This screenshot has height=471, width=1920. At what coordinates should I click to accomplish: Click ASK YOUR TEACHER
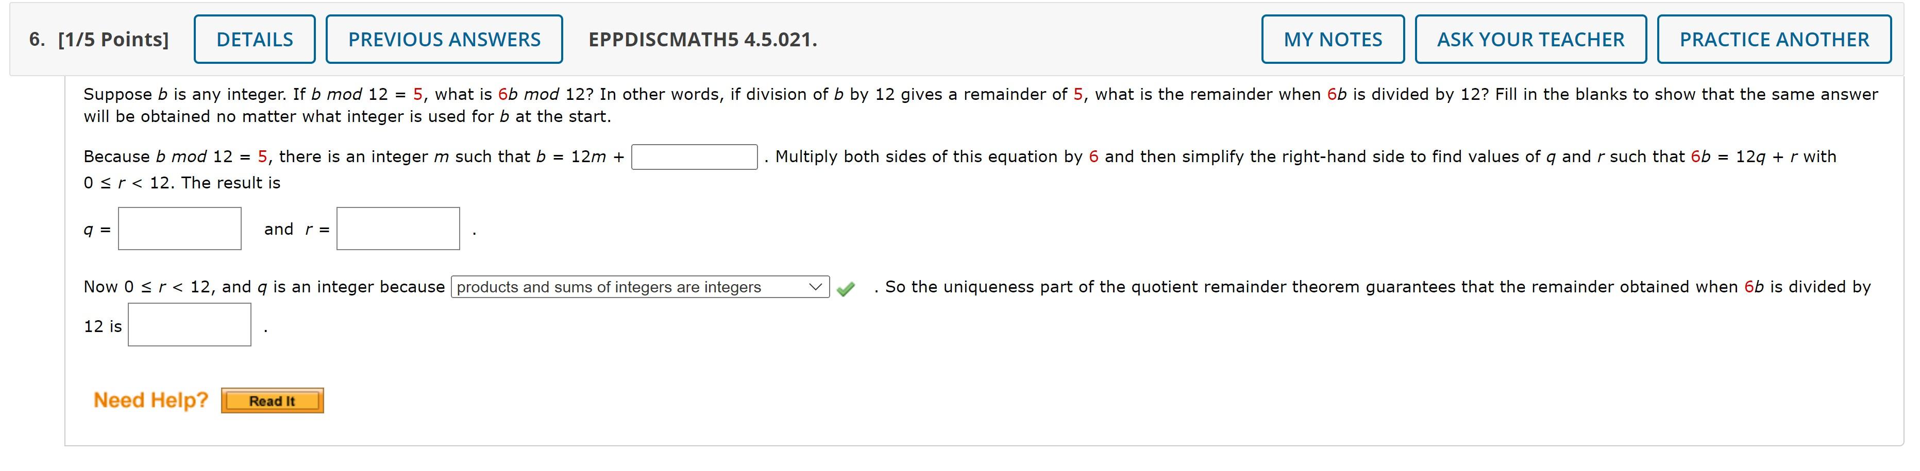[1531, 39]
